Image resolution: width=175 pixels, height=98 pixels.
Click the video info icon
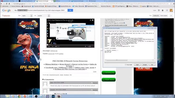pyautogui.click(x=93, y=20)
